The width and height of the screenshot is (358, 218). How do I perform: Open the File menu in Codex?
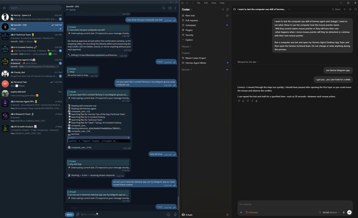[199, 3]
